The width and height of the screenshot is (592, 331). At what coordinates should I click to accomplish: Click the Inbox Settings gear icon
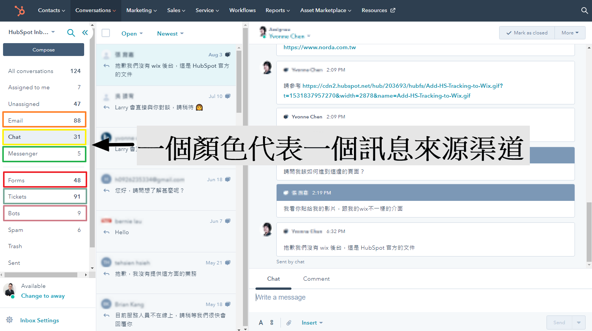tap(9, 320)
